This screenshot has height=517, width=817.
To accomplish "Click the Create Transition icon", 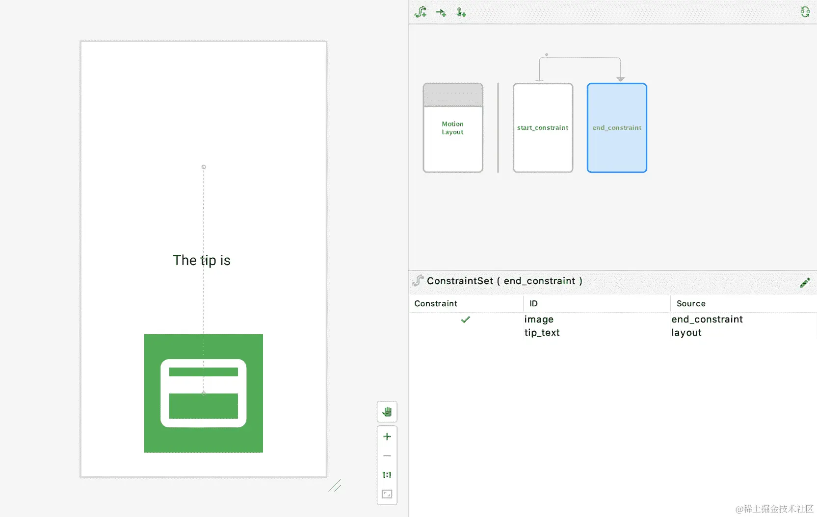I will pos(441,13).
